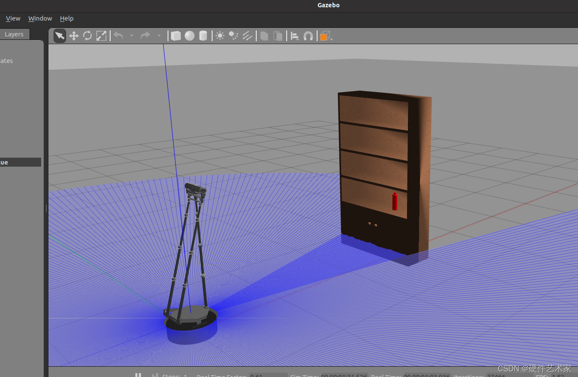This screenshot has height=377, width=578.
Task: Insert a box shape
Action: tap(176, 36)
